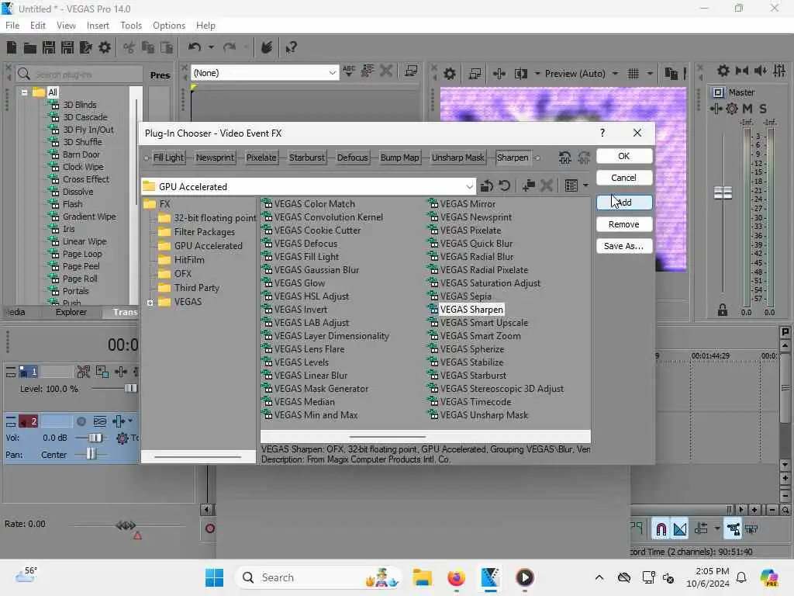Image resolution: width=794 pixels, height=596 pixels.
Task: Click the Plug-In Chooser help question mark
Action: (602, 133)
